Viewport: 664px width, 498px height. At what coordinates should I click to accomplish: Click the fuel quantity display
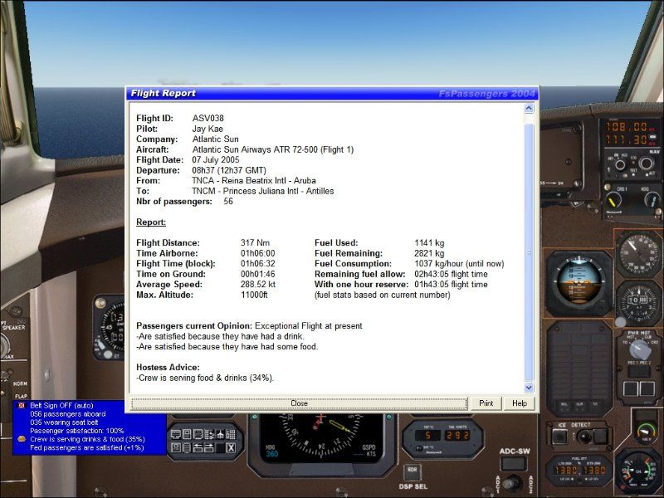pos(579,471)
